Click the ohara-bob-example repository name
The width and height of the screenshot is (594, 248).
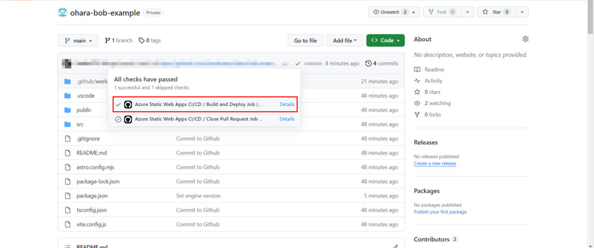[105, 12]
